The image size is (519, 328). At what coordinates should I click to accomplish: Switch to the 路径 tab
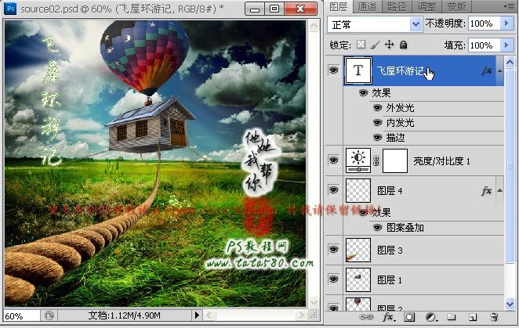click(x=397, y=6)
